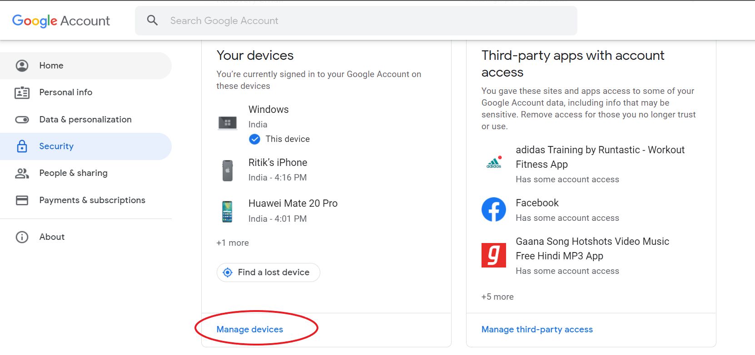Open People & sharing
The image size is (755, 355).
click(85, 173)
